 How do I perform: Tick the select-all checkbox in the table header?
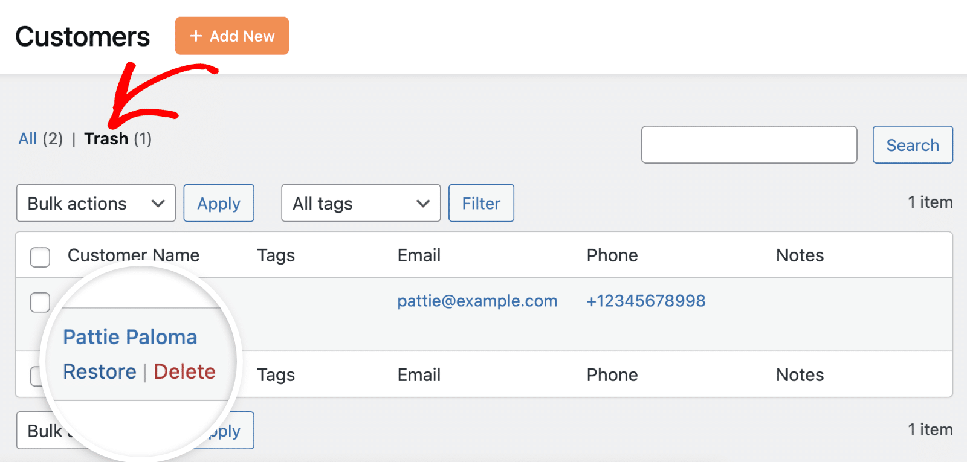pyautogui.click(x=40, y=257)
